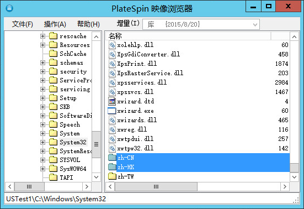Click the file list horizontal scrollbar thumb
The width and height of the screenshot is (304, 209).
[x=156, y=187]
